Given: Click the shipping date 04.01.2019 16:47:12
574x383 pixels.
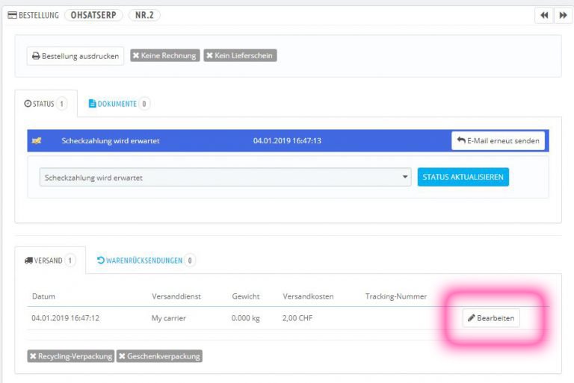Looking at the screenshot, I should pyautogui.click(x=65, y=318).
